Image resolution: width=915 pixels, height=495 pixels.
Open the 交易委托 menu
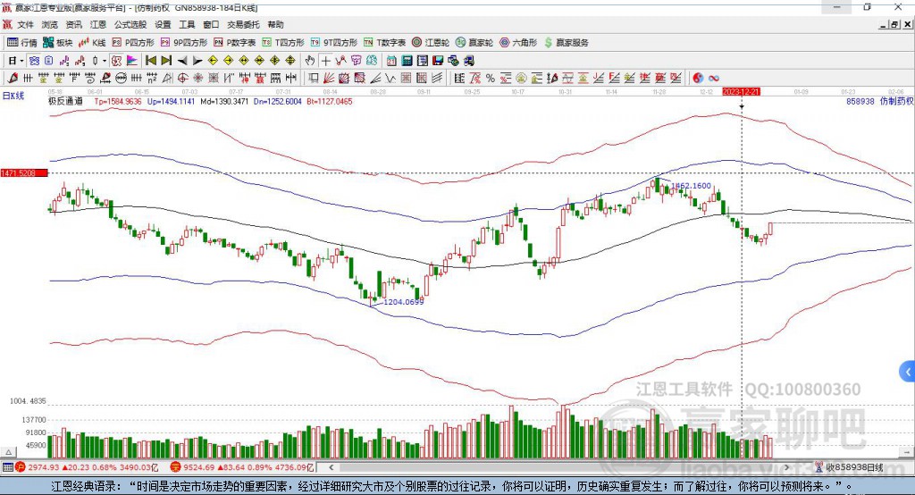(x=243, y=24)
